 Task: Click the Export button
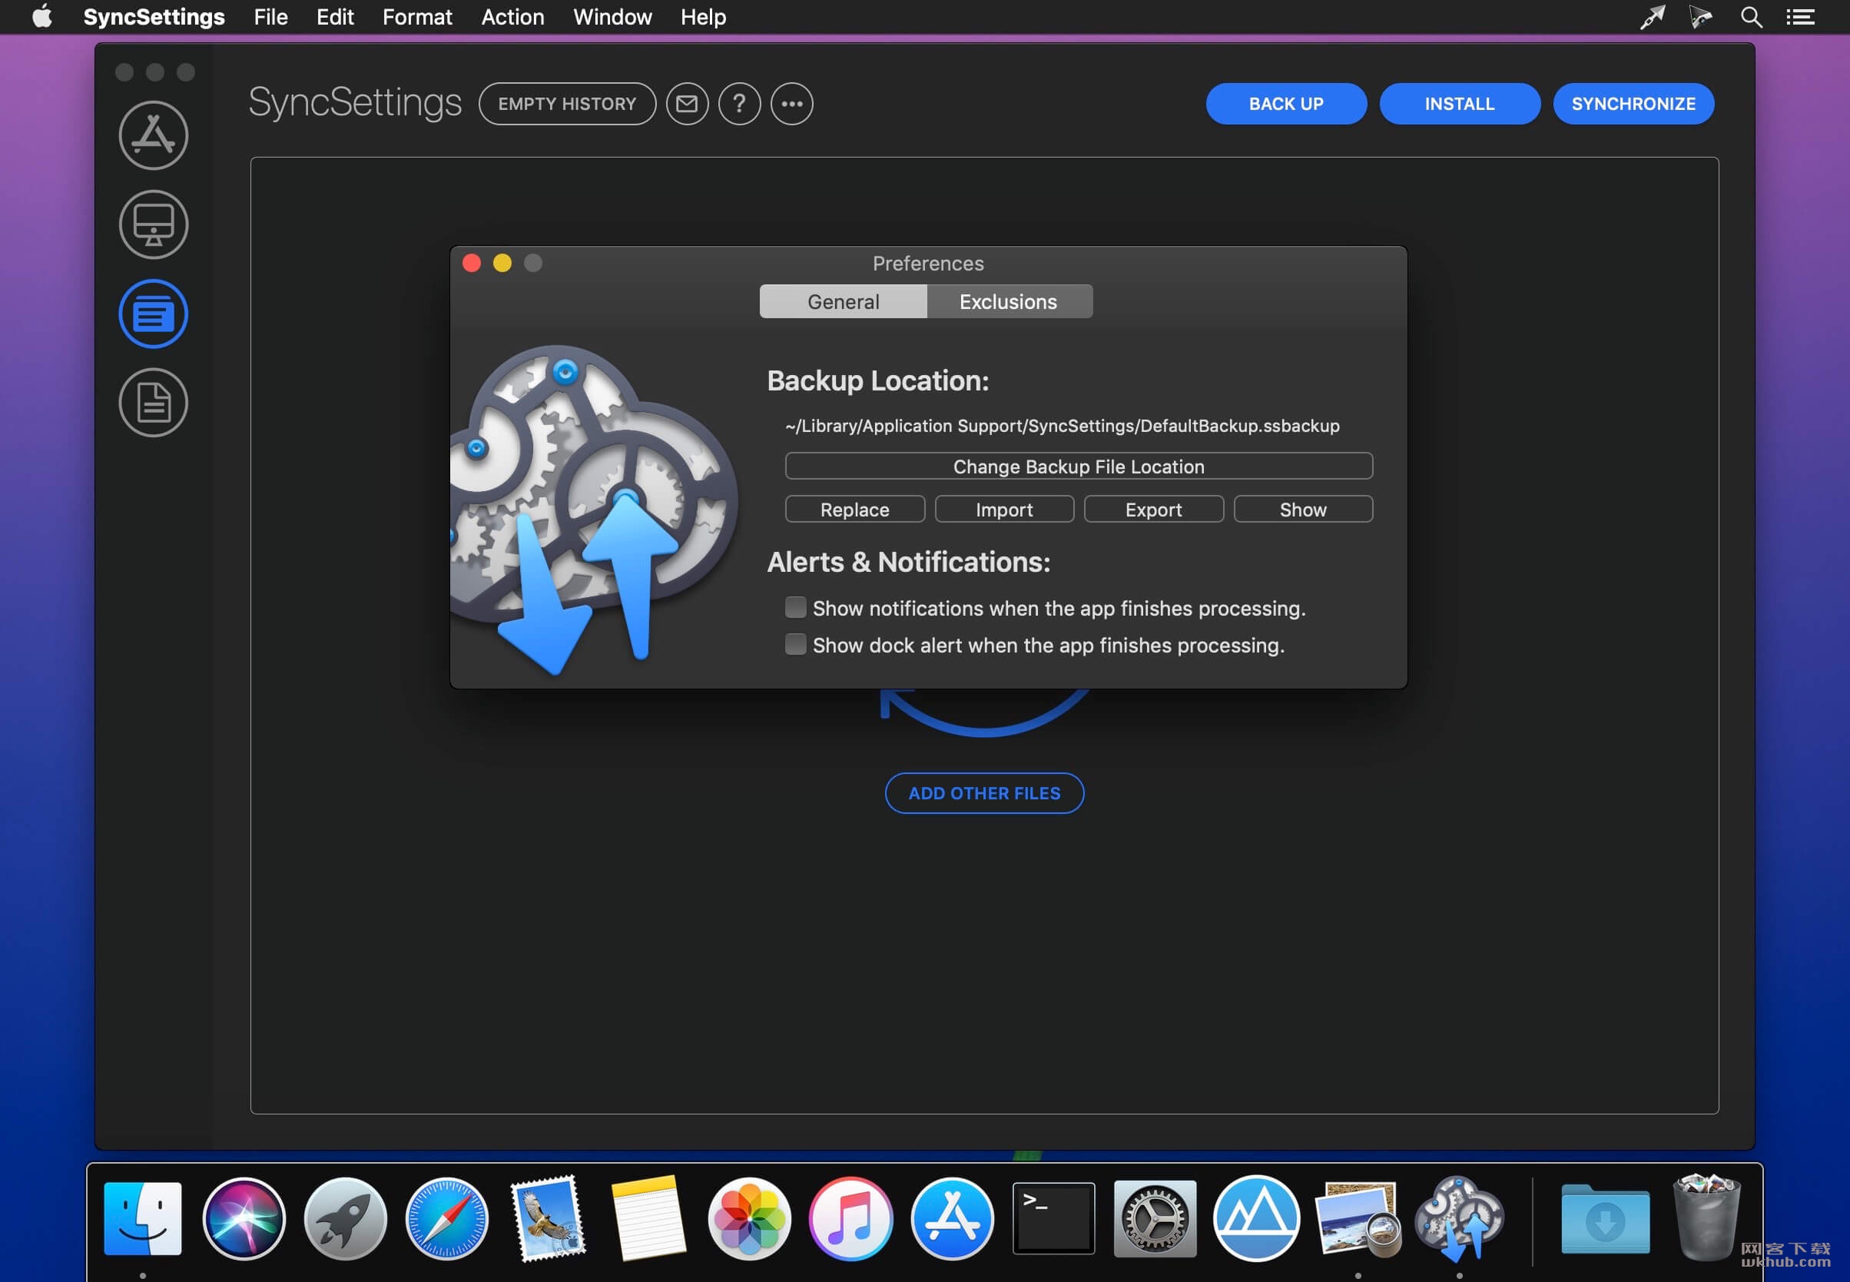click(1153, 510)
